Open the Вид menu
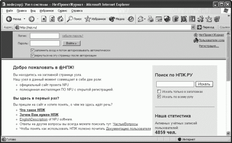The width and height of the screenshot is (232, 143). coord(33,11)
